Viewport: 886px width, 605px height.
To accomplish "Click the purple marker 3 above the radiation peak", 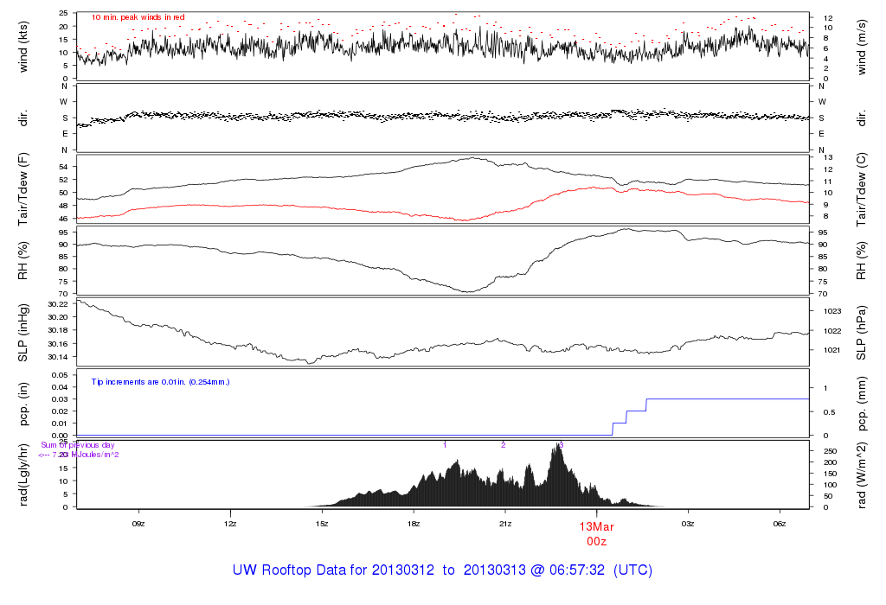I will pyautogui.click(x=562, y=445).
